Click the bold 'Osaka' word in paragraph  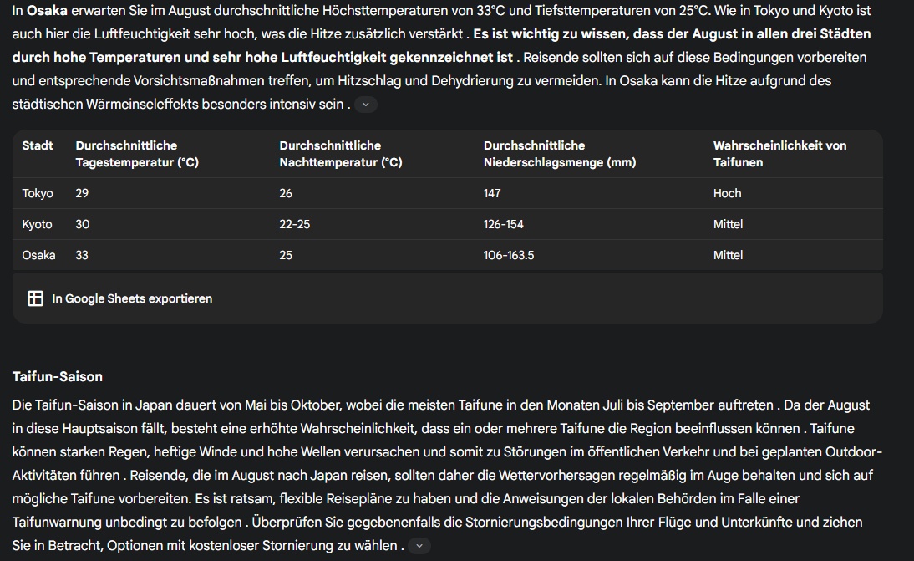click(47, 11)
